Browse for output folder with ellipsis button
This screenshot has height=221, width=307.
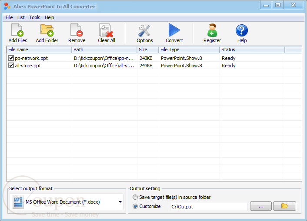point(261,206)
